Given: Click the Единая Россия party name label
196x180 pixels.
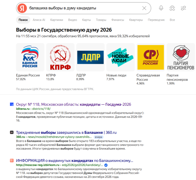Looking at the screenshot, I should click(x=28, y=75).
